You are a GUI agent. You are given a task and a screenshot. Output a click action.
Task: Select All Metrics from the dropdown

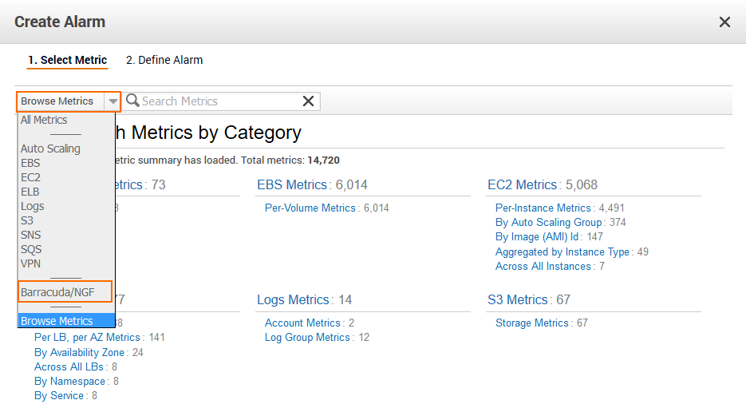(44, 120)
